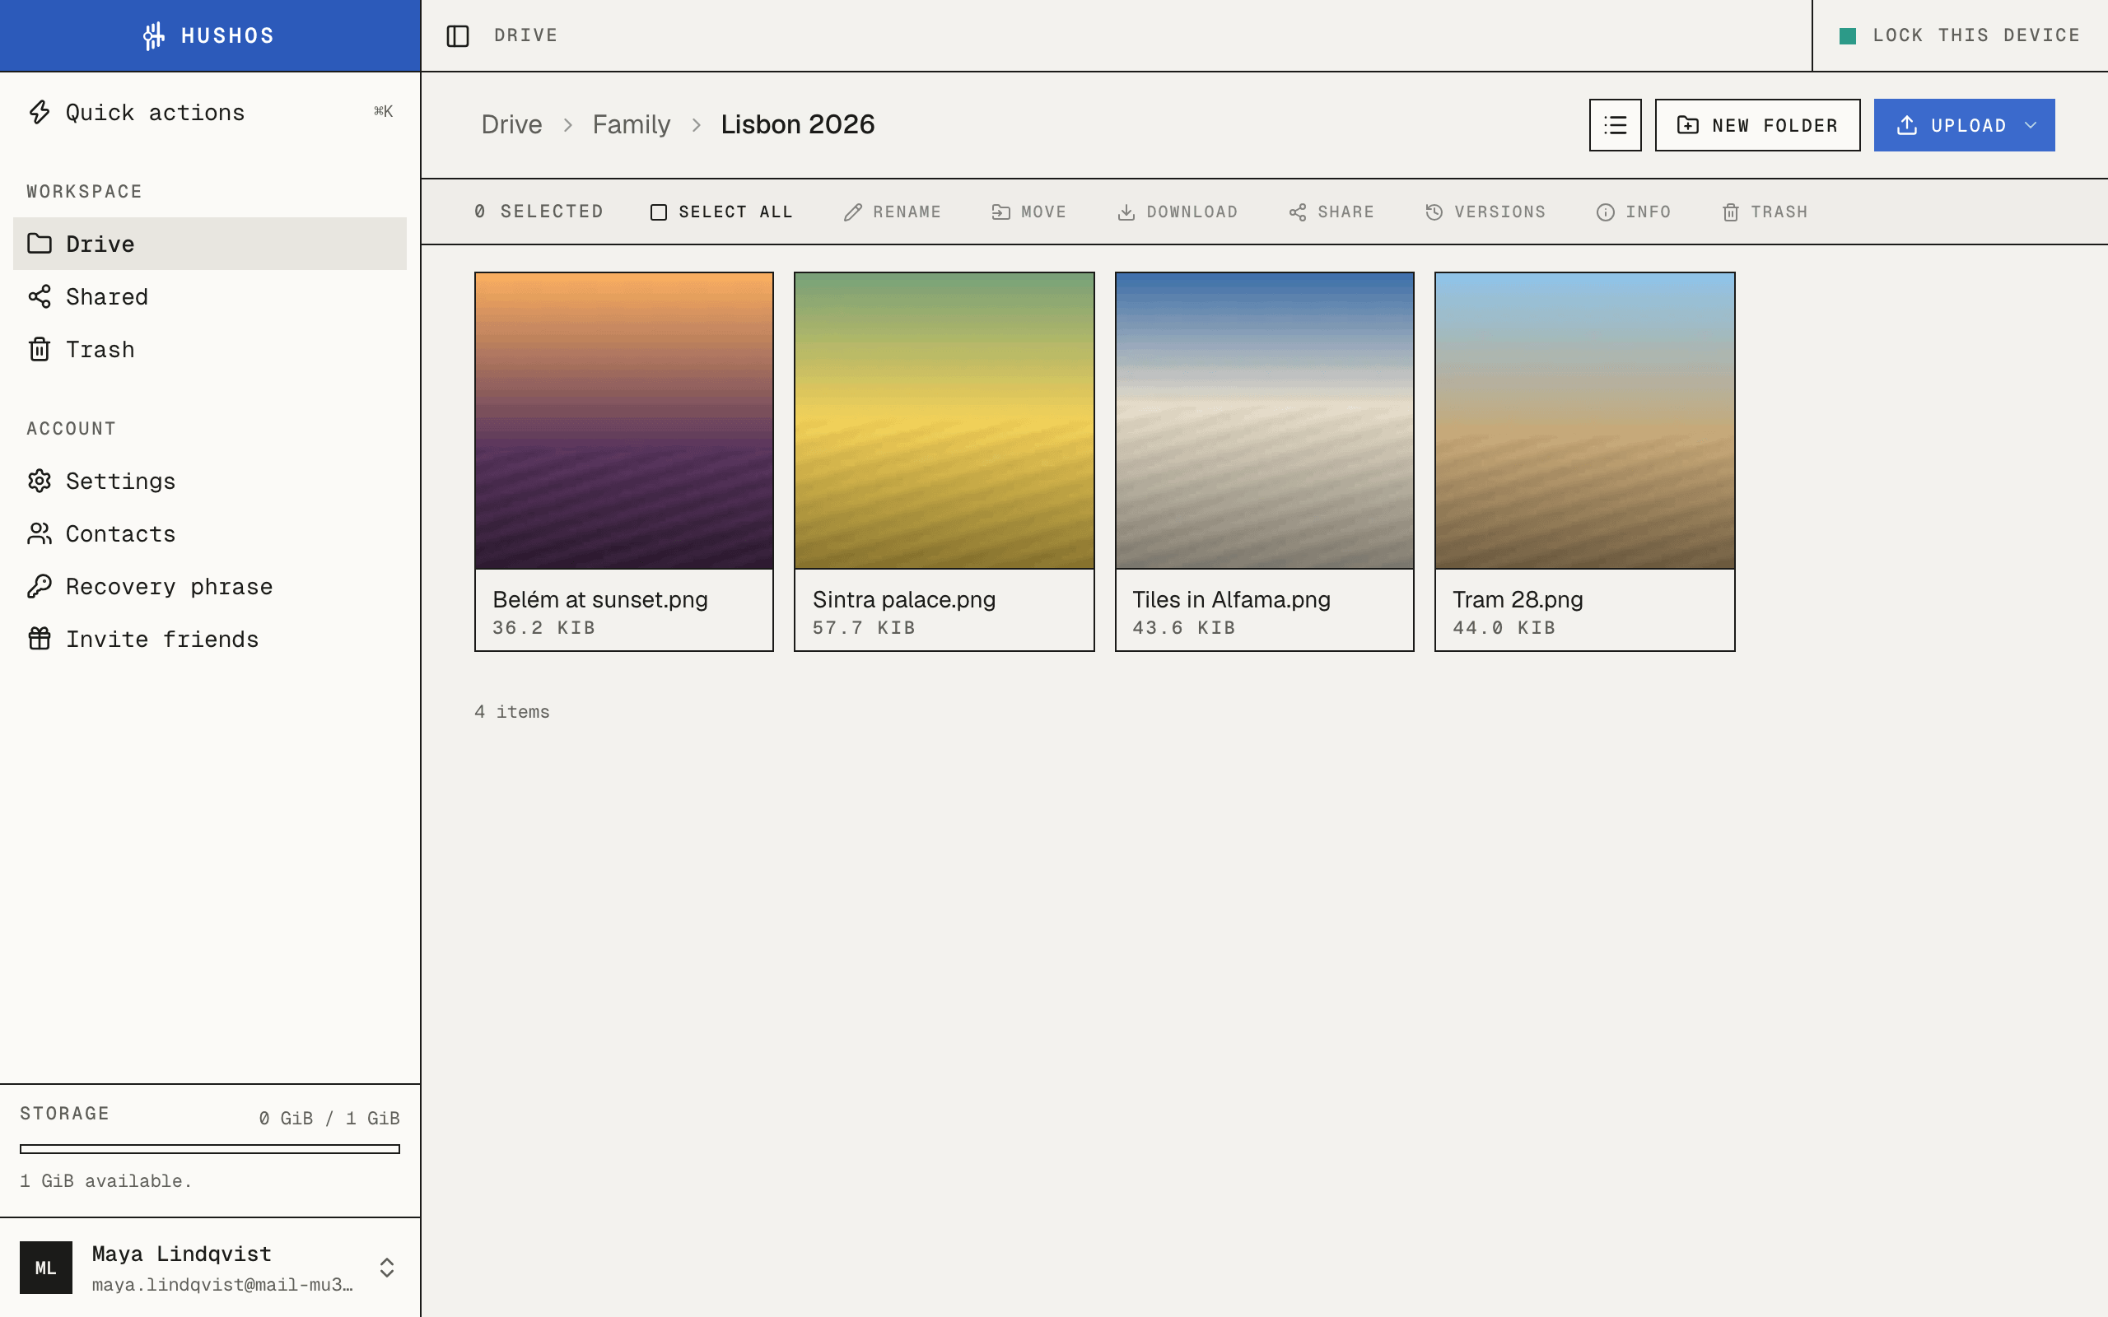2108x1317 pixels.
Task: Click the new folder plus icon
Action: (x=1687, y=124)
